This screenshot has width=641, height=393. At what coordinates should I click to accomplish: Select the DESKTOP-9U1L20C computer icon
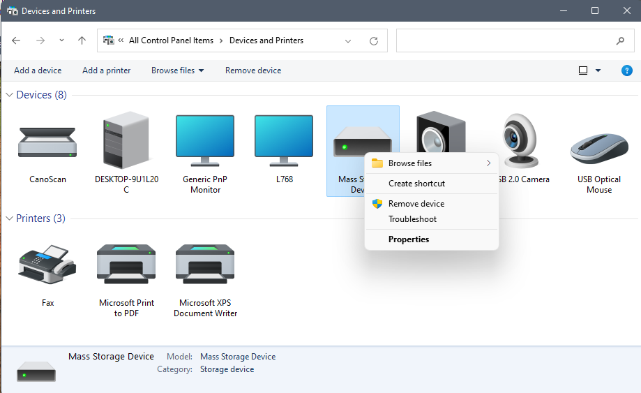126,140
